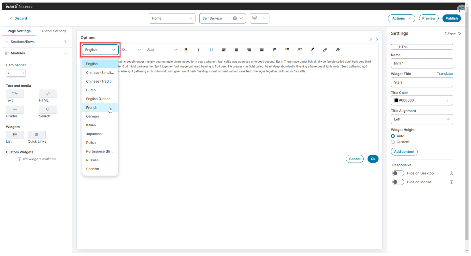Image resolution: width=471 pixels, height=256 pixels.
Task: Choose Dutch from the language list
Action: tap(100, 90)
